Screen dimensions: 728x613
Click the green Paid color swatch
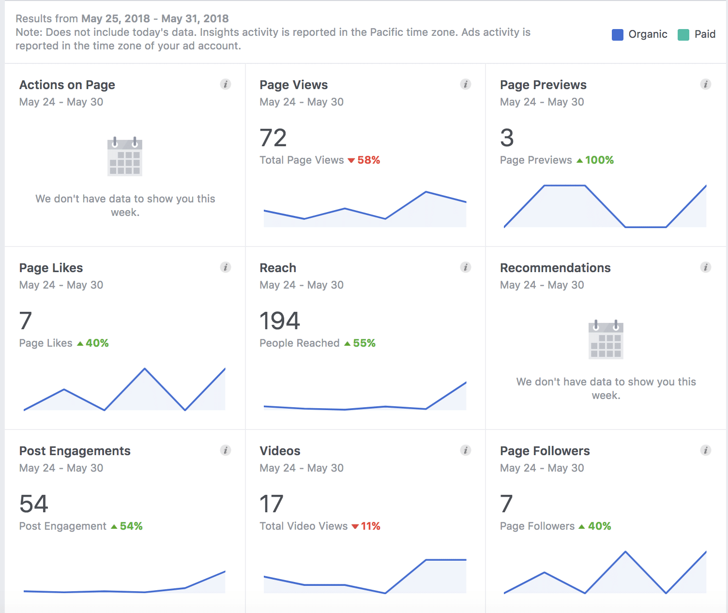tap(683, 34)
